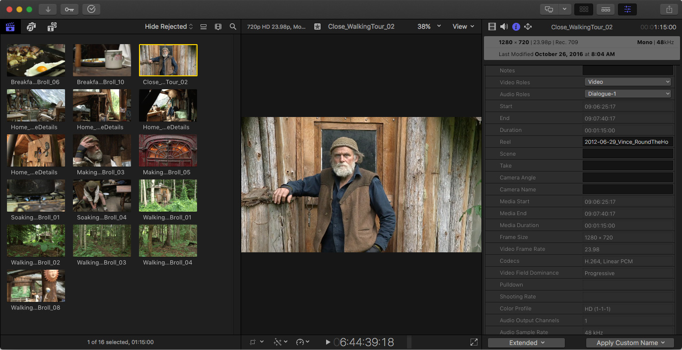
Task: Open the Share export icon
Action: click(x=669, y=9)
